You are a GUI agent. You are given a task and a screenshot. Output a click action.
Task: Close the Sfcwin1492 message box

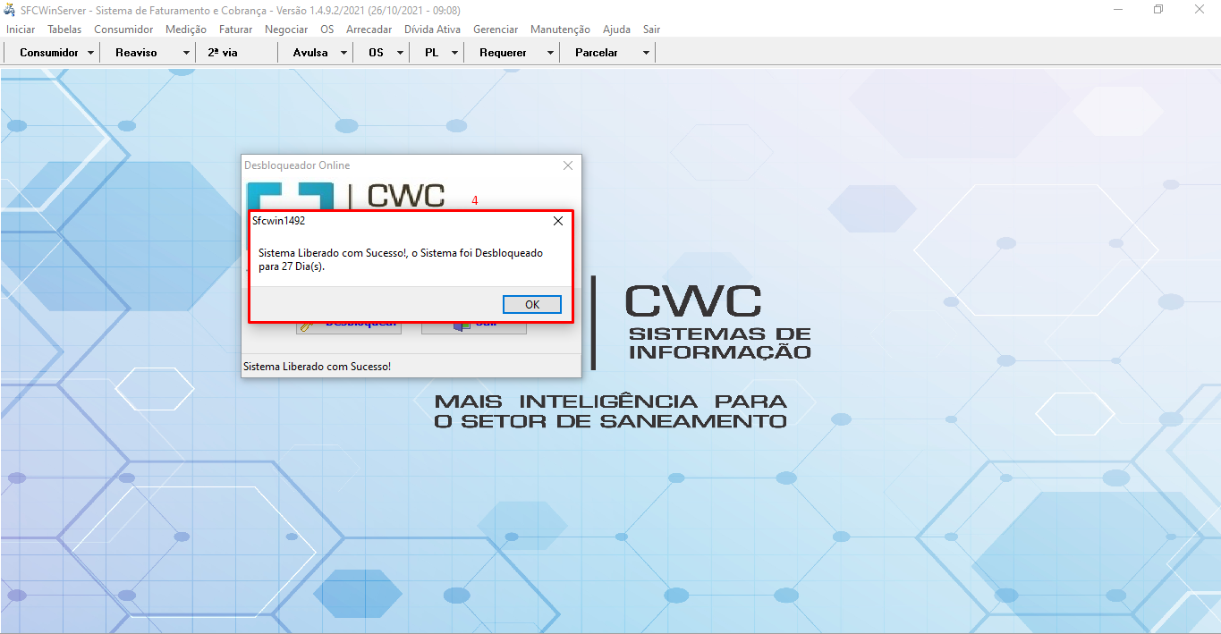[558, 221]
